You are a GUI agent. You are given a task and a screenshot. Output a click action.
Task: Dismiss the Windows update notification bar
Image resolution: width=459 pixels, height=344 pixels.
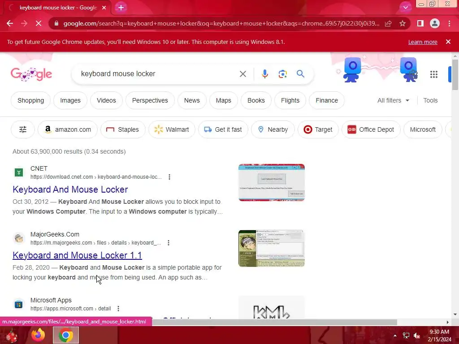448,42
